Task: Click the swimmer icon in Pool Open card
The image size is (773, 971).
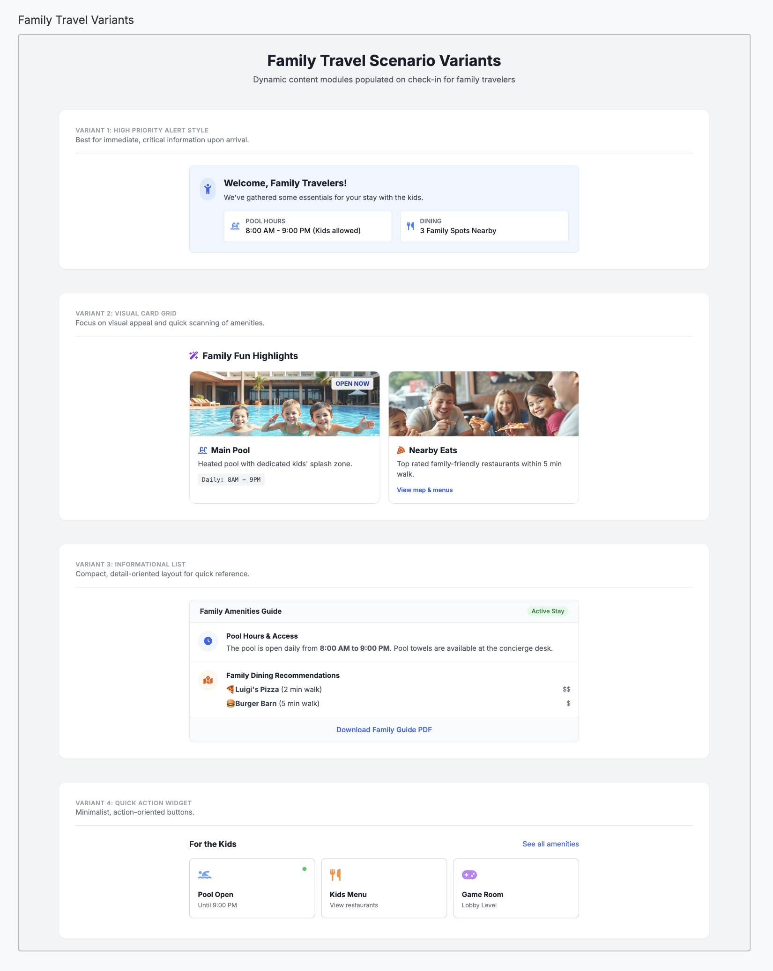Action: pyautogui.click(x=205, y=875)
